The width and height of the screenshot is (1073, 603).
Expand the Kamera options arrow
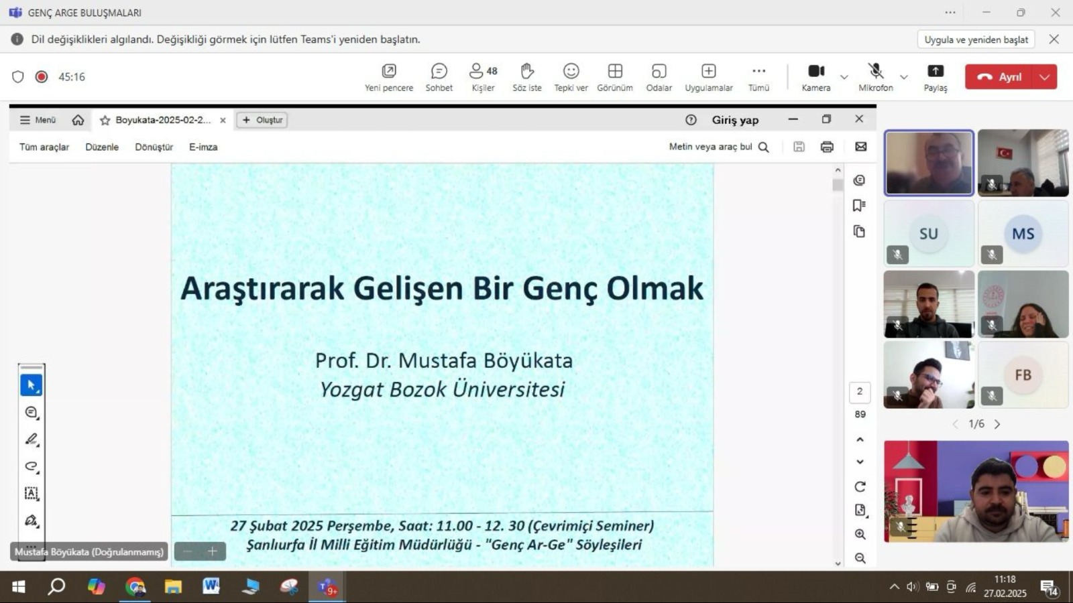point(844,77)
